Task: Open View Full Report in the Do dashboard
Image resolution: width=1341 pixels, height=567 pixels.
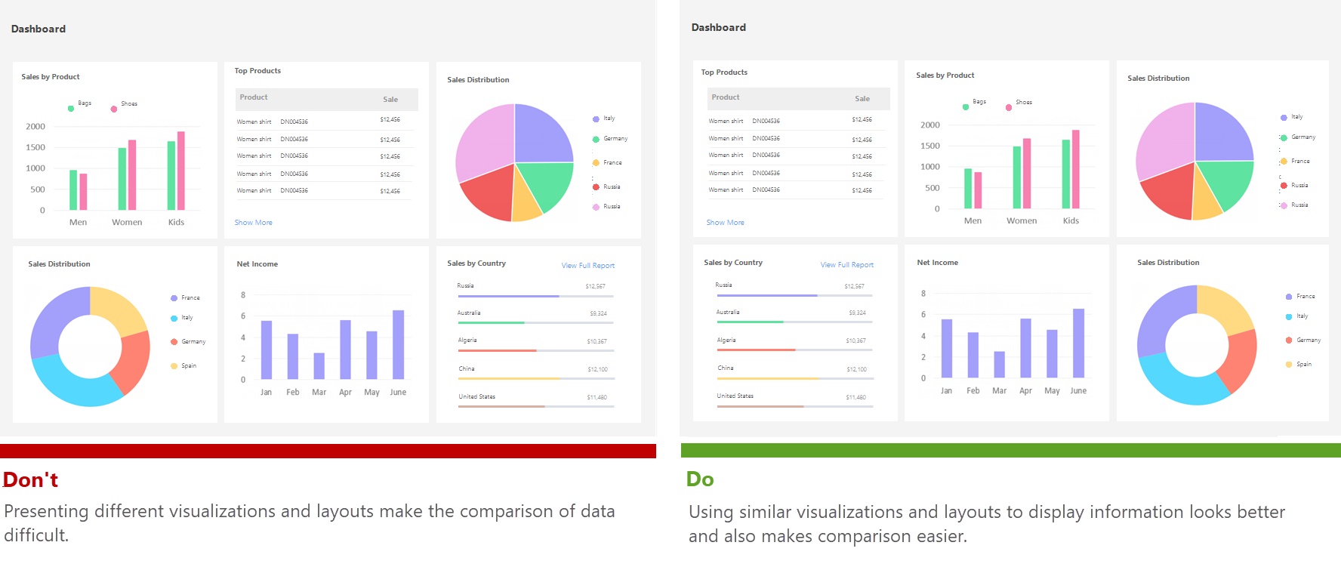Action: 846,265
